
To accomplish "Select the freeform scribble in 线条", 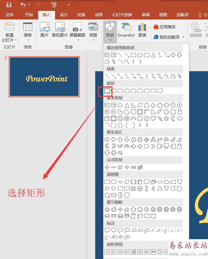I will click(x=180, y=76).
